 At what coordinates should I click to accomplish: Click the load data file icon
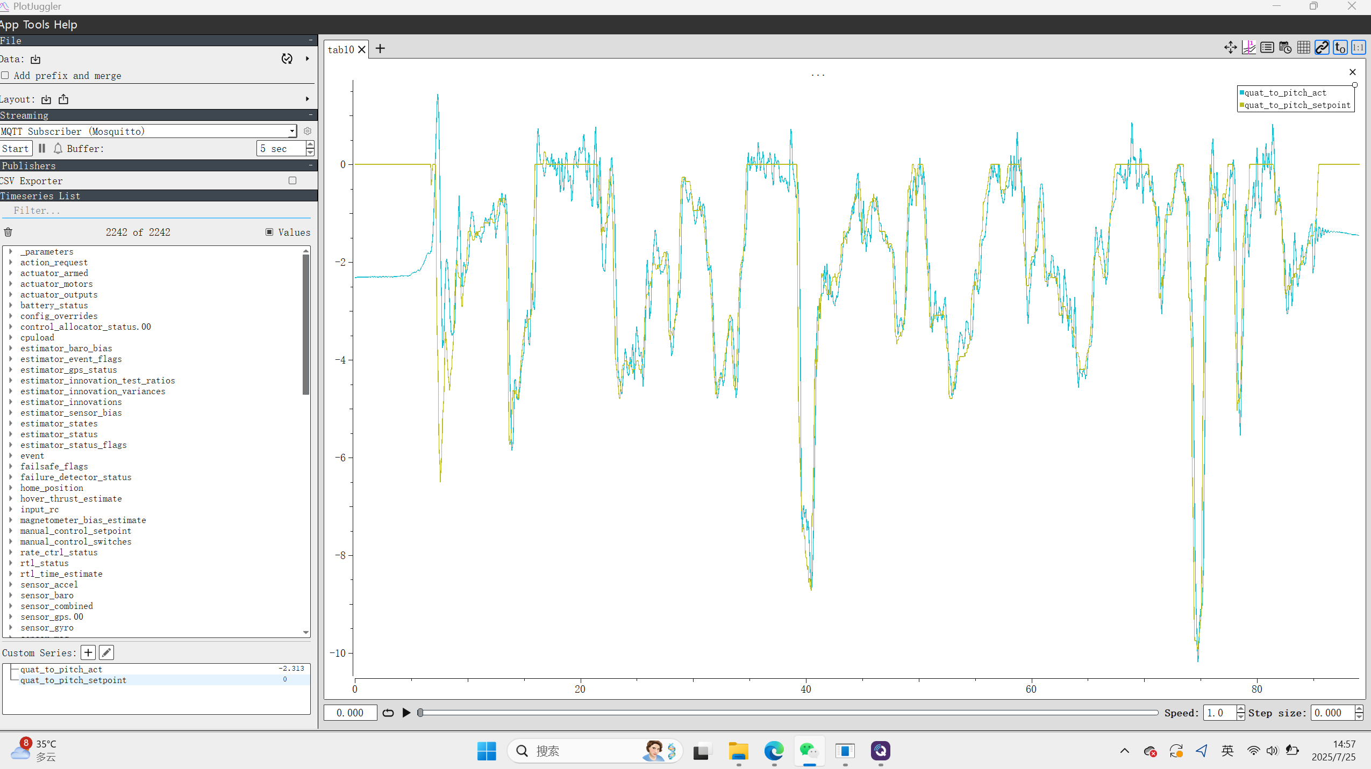point(35,59)
